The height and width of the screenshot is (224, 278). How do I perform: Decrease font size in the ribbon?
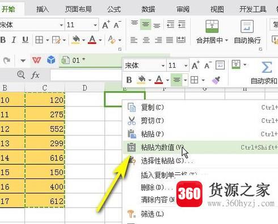pos(117,24)
